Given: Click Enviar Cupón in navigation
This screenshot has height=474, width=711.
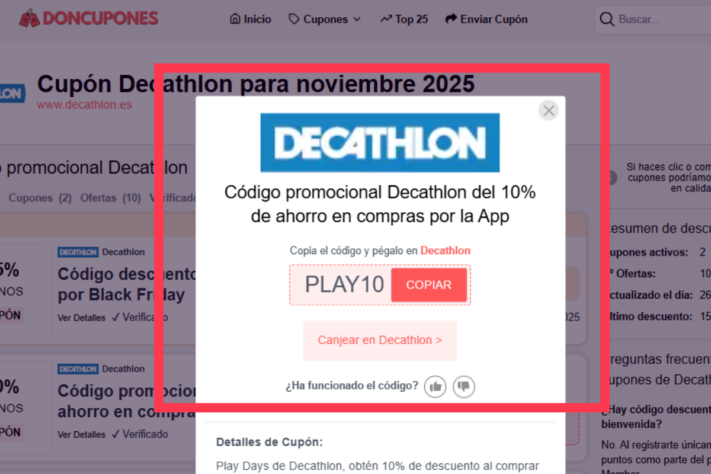Looking at the screenshot, I should pyautogui.click(x=486, y=19).
